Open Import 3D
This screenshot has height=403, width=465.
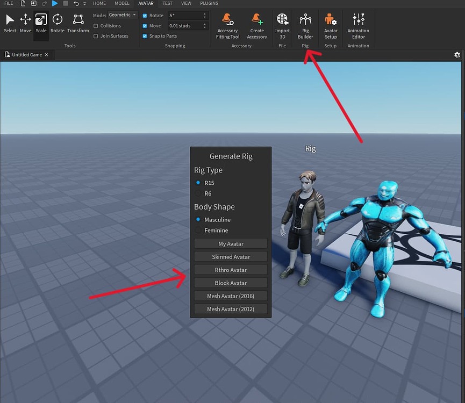[x=282, y=26]
